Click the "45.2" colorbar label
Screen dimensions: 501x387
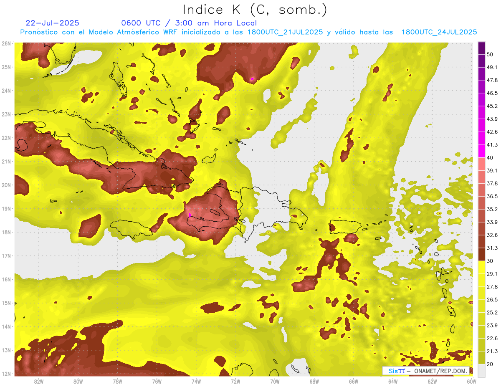pos(492,106)
